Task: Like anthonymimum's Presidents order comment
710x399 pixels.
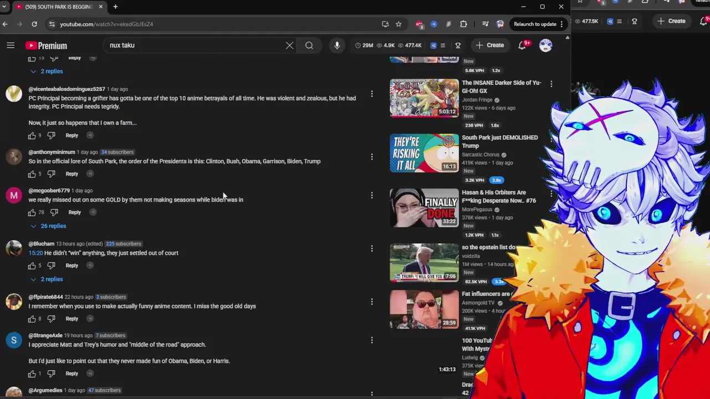Action: coord(32,173)
